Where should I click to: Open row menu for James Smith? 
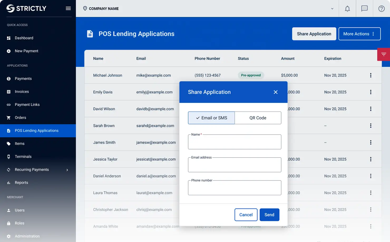370,142
